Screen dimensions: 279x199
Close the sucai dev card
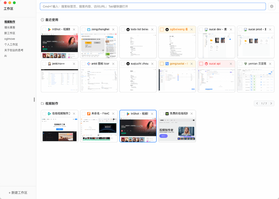(x=231, y=29)
